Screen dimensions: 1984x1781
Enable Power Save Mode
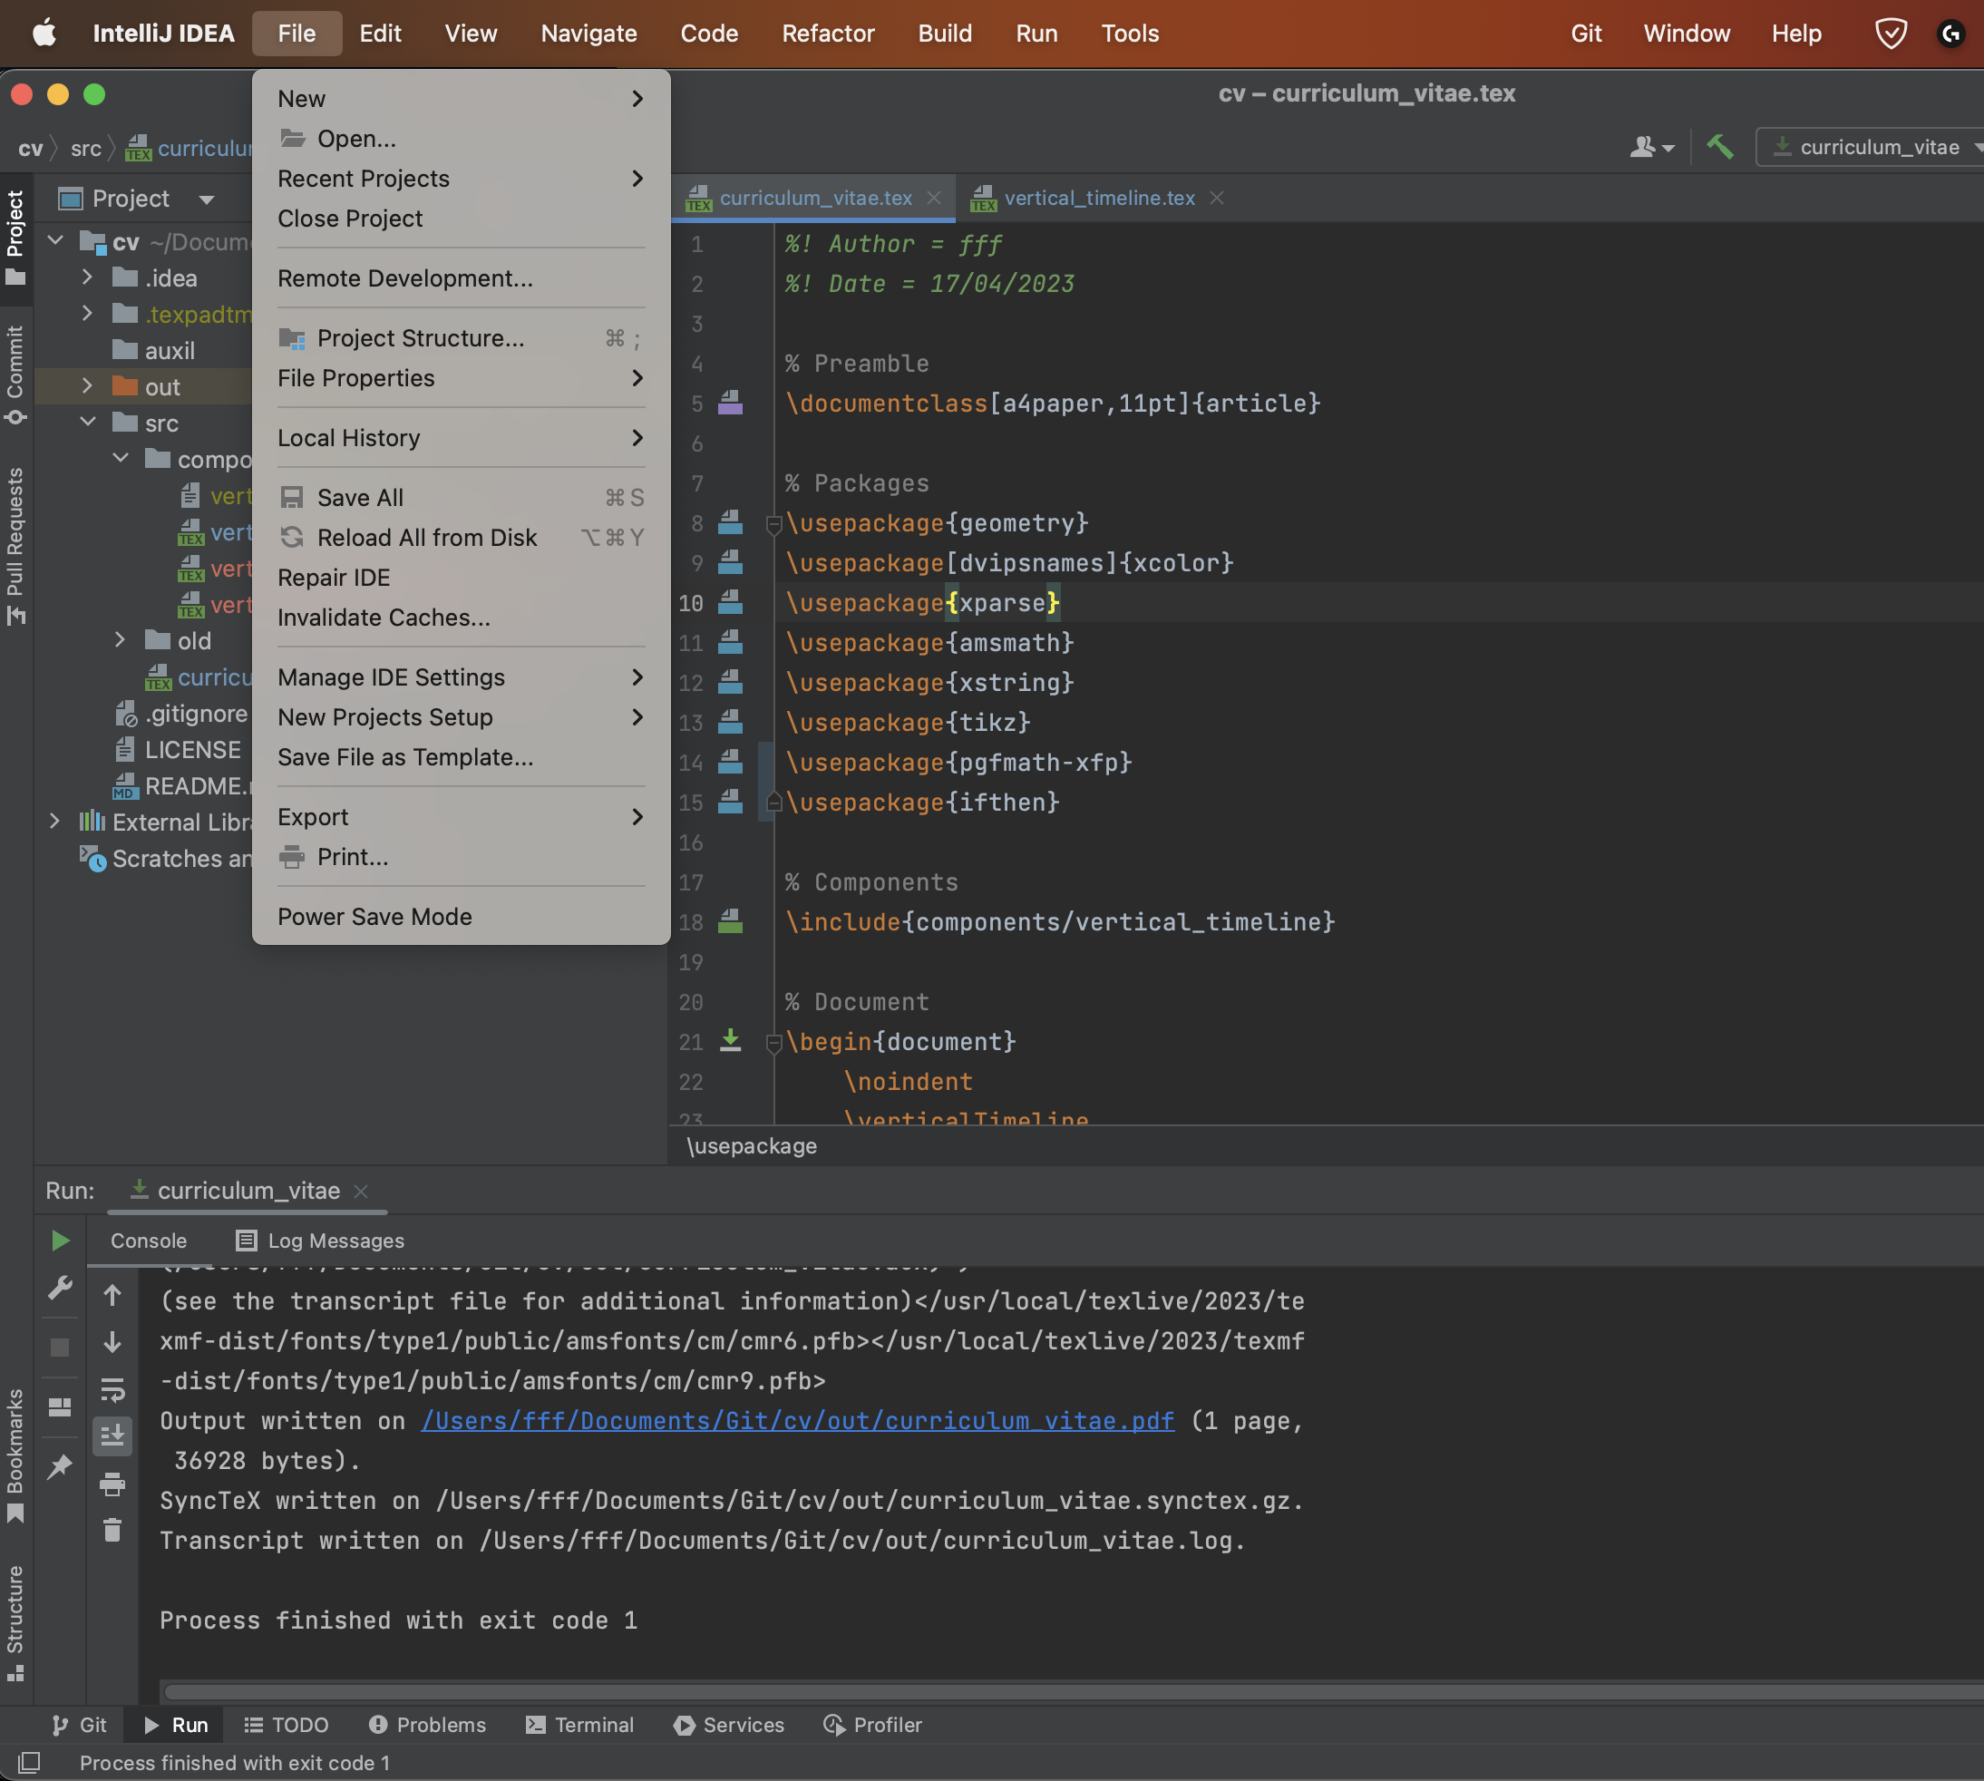pos(374,916)
